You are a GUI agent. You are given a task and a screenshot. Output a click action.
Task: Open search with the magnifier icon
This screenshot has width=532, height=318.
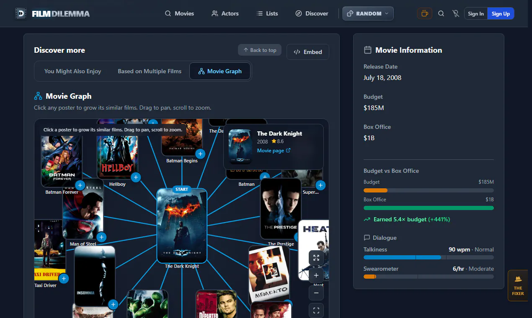(441, 13)
